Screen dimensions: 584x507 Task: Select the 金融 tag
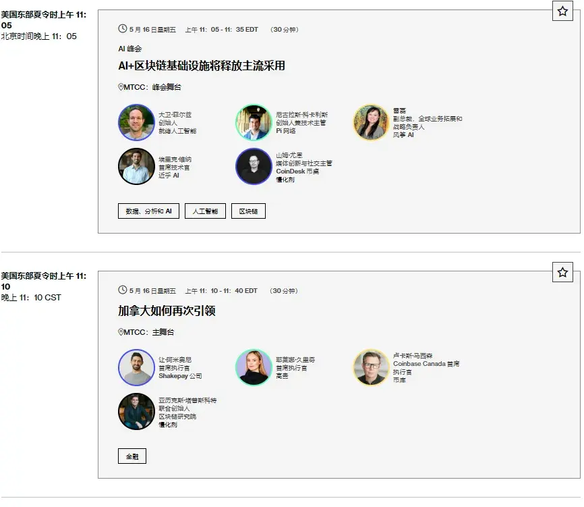(x=132, y=456)
